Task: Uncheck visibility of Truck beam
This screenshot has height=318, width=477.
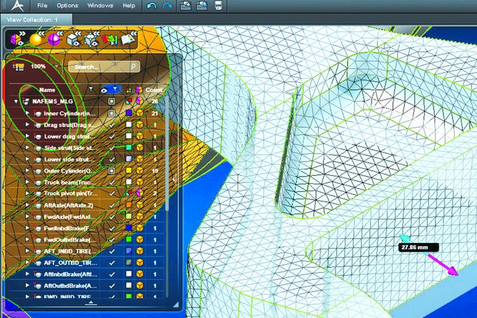Action: [111, 182]
